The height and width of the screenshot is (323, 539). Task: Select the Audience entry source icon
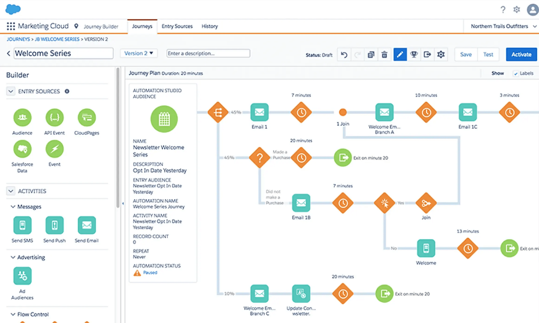[x=22, y=117]
